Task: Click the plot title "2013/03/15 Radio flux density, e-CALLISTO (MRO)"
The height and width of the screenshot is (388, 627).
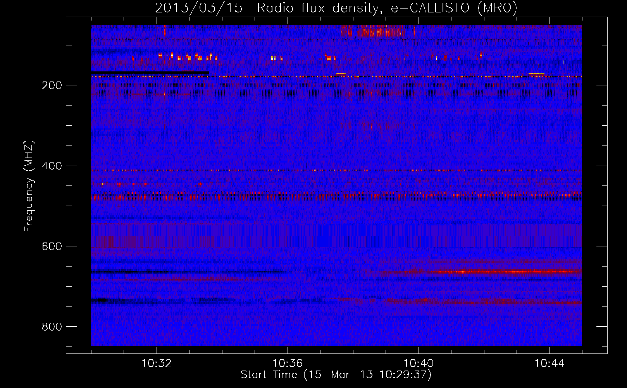Action: (336, 8)
